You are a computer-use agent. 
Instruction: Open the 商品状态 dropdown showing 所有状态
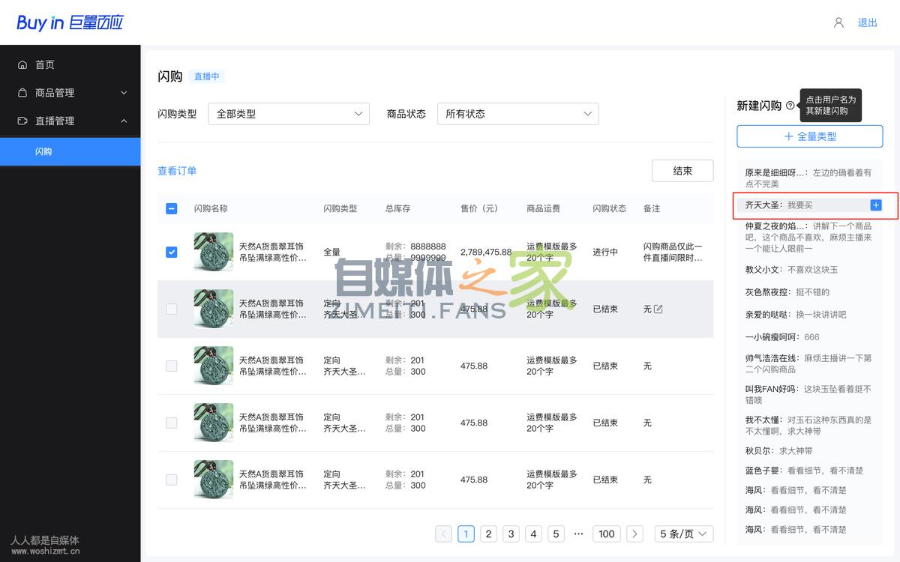[517, 113]
